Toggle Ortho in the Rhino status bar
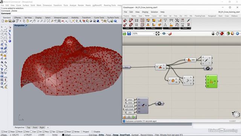The image size is (241, 136). point(101,135)
